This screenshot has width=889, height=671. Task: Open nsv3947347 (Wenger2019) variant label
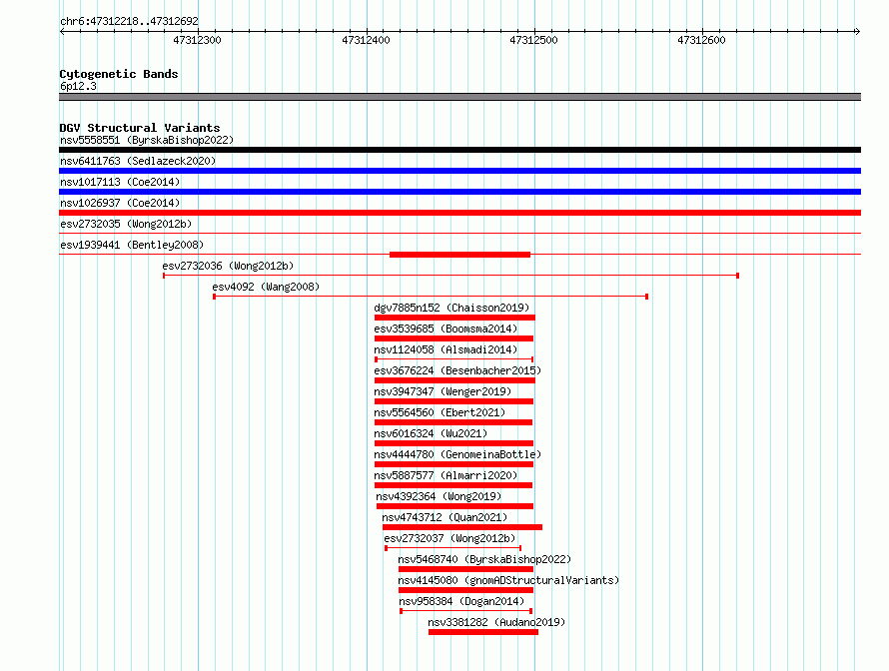443,391
